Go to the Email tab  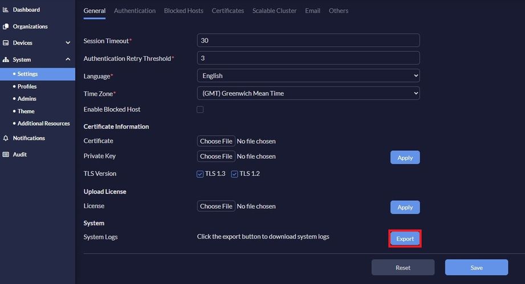point(312,11)
